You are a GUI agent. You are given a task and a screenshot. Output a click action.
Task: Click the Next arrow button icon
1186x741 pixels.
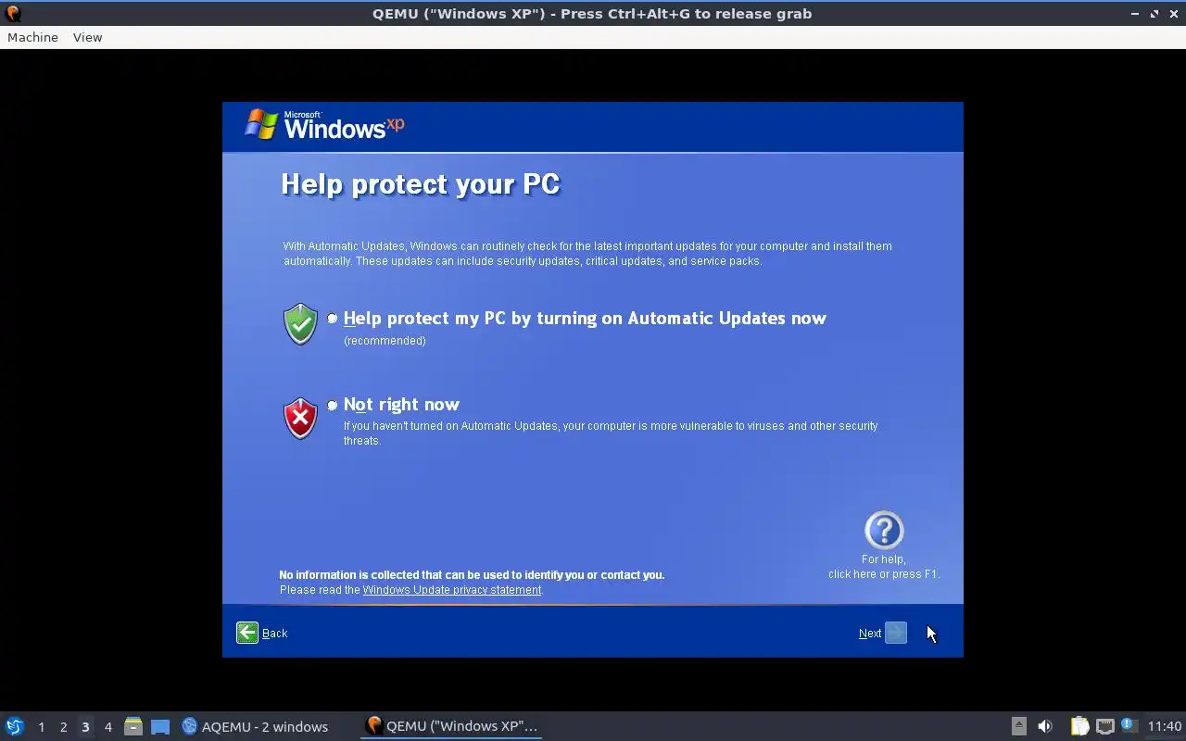896,633
